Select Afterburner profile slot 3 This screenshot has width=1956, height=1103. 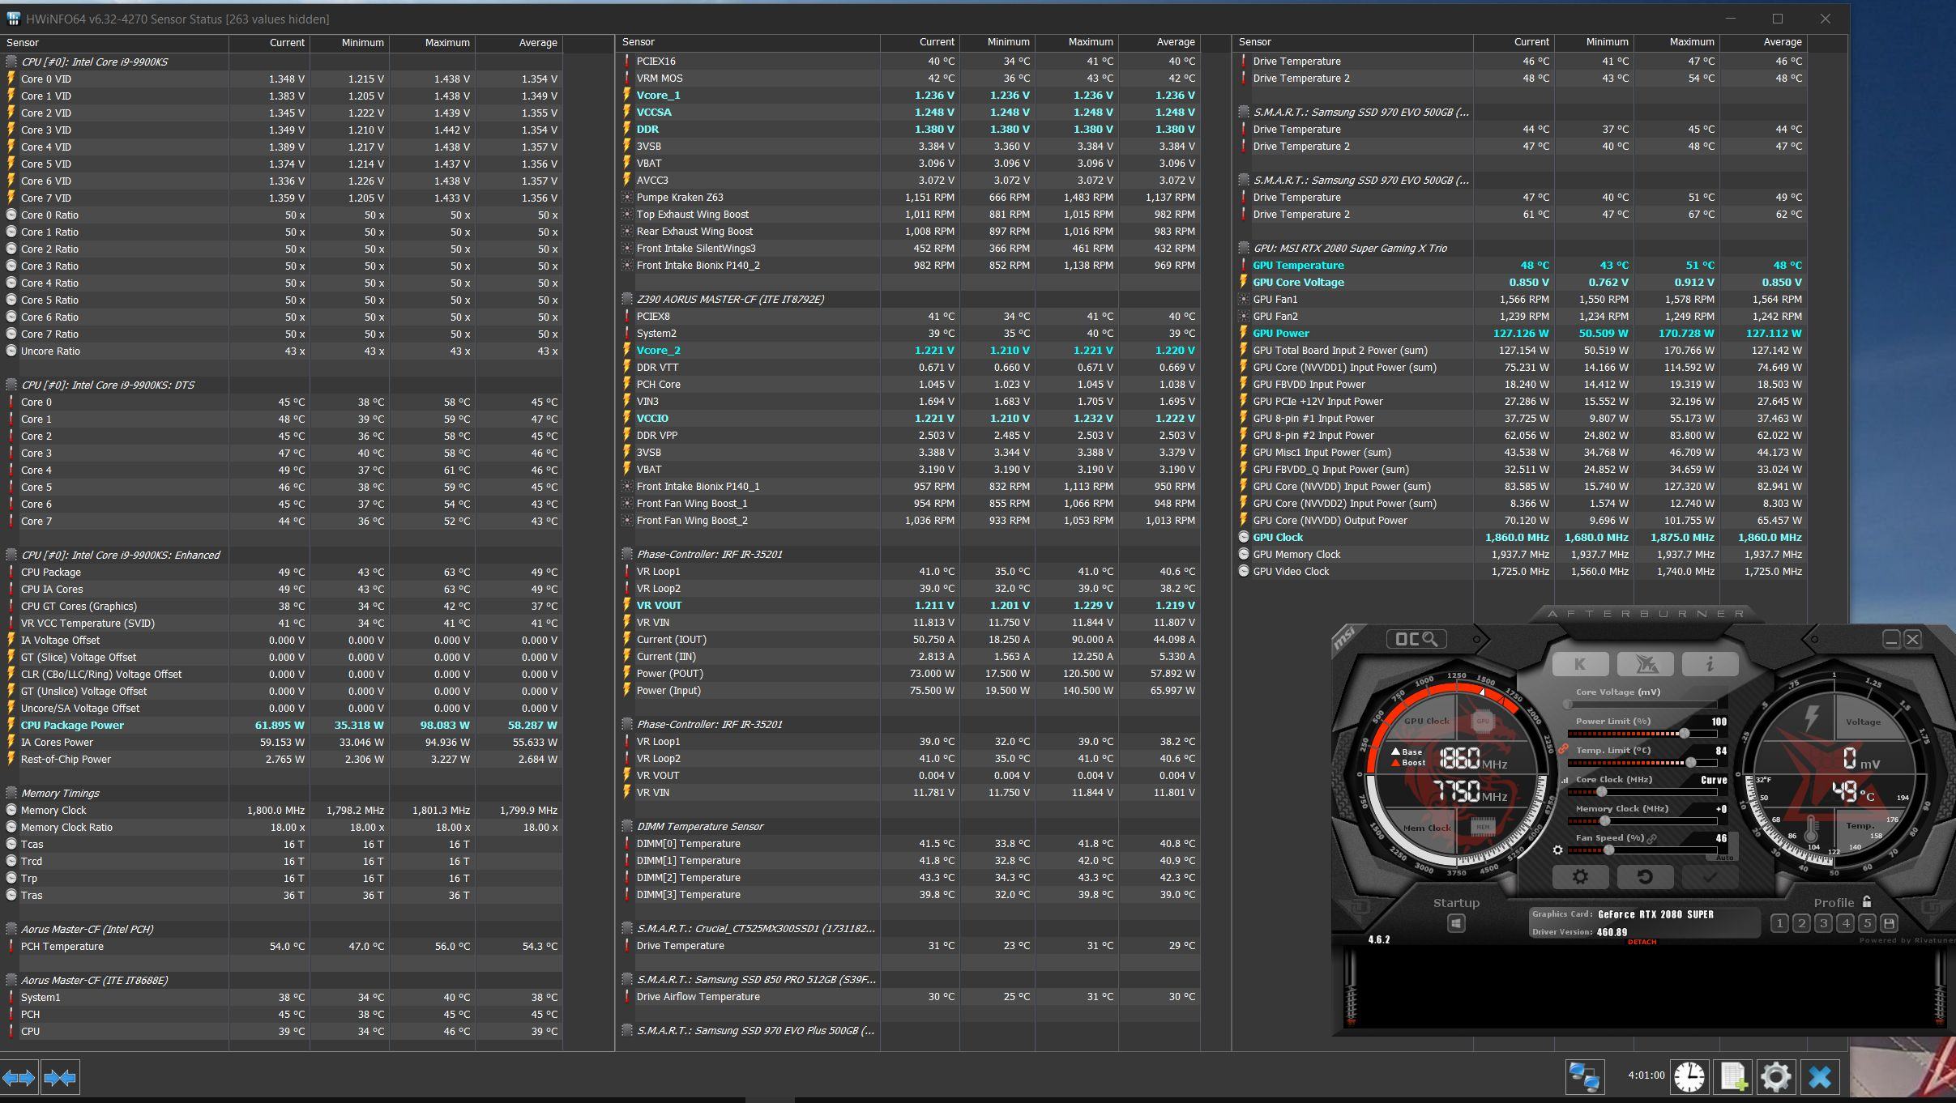point(1823,923)
